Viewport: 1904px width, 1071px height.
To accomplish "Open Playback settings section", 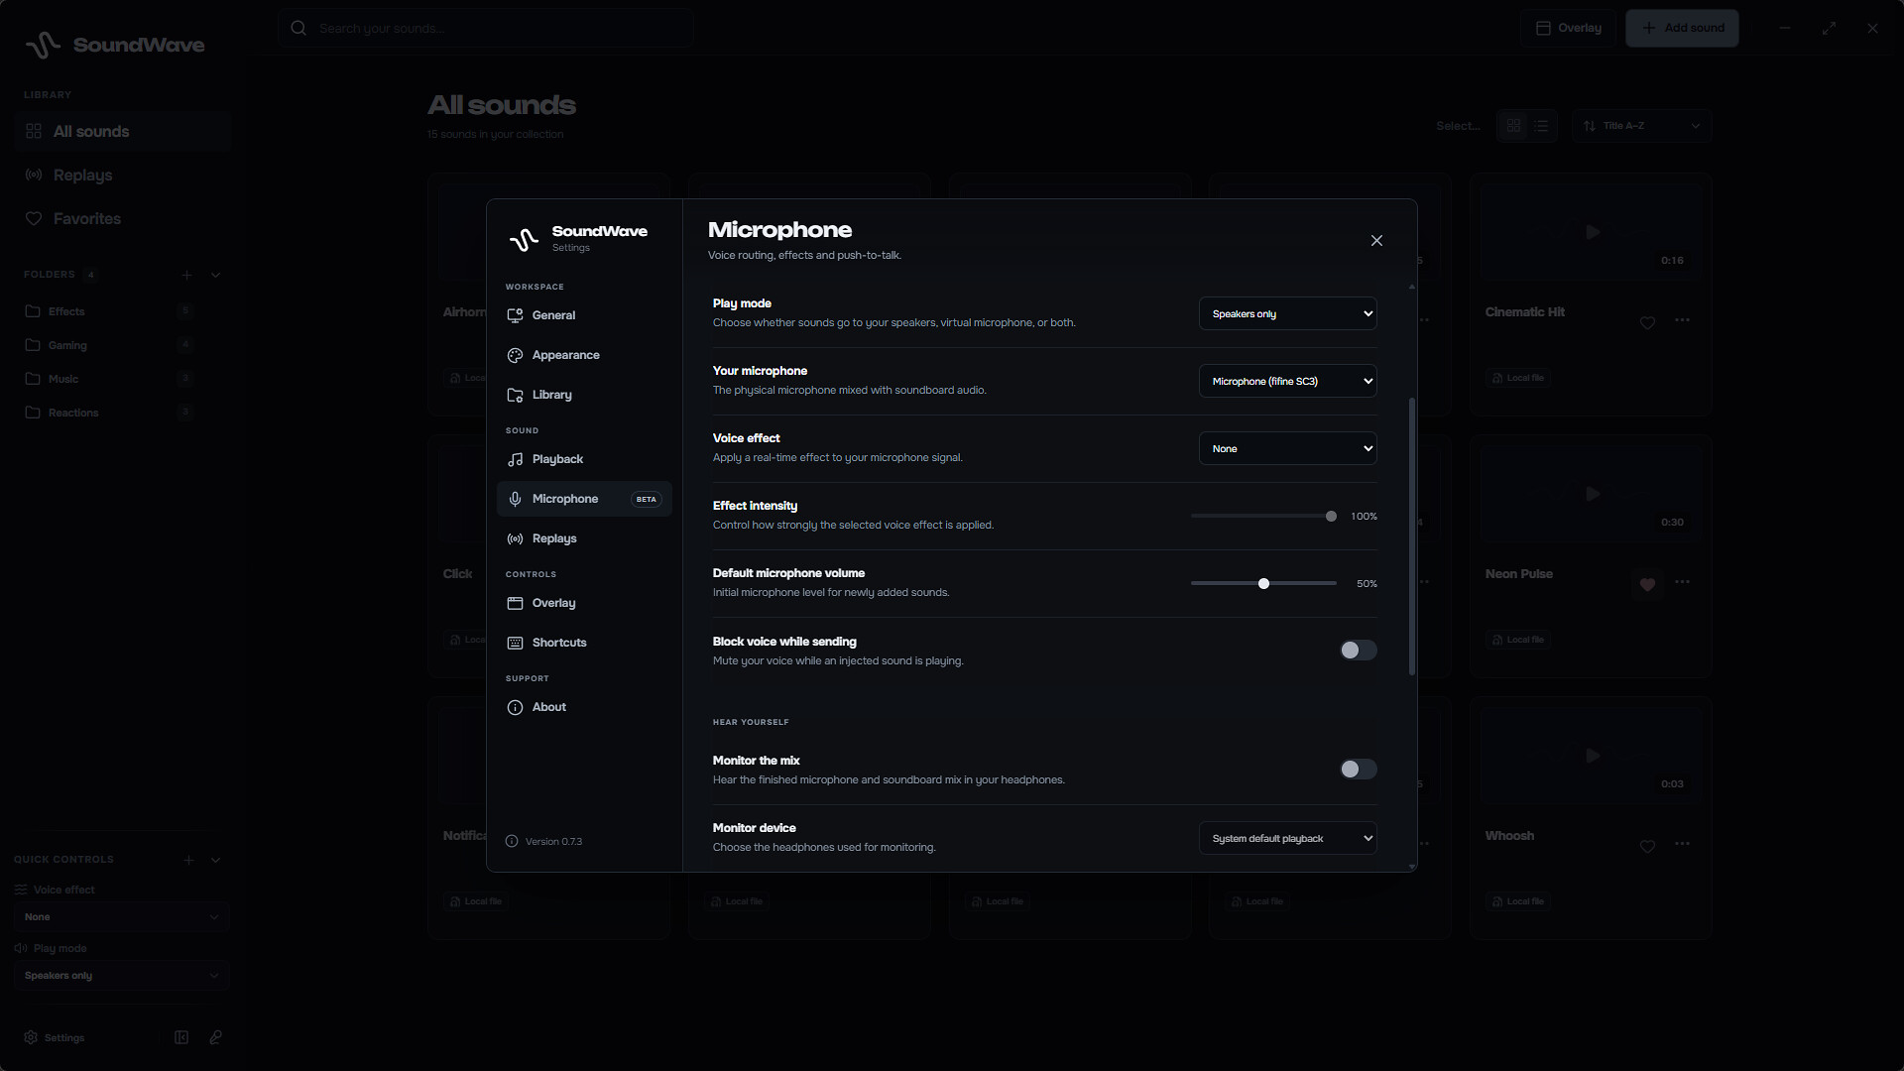I will click(x=584, y=459).
